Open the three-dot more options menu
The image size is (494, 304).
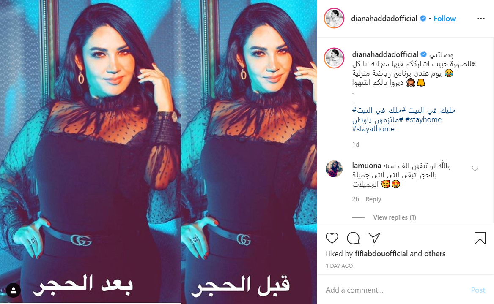(x=481, y=19)
